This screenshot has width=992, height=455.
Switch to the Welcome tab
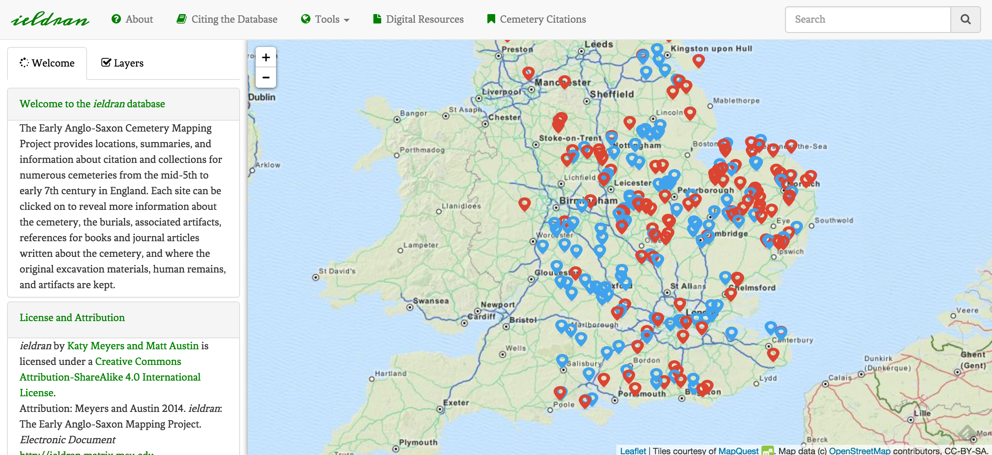tap(47, 63)
